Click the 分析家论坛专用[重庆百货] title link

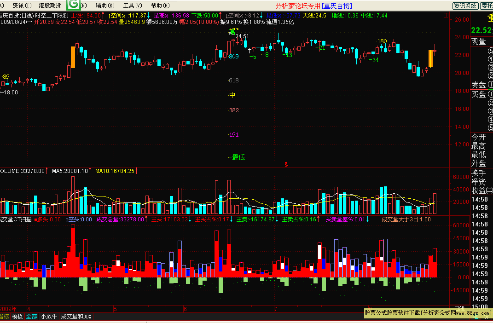point(314,6)
